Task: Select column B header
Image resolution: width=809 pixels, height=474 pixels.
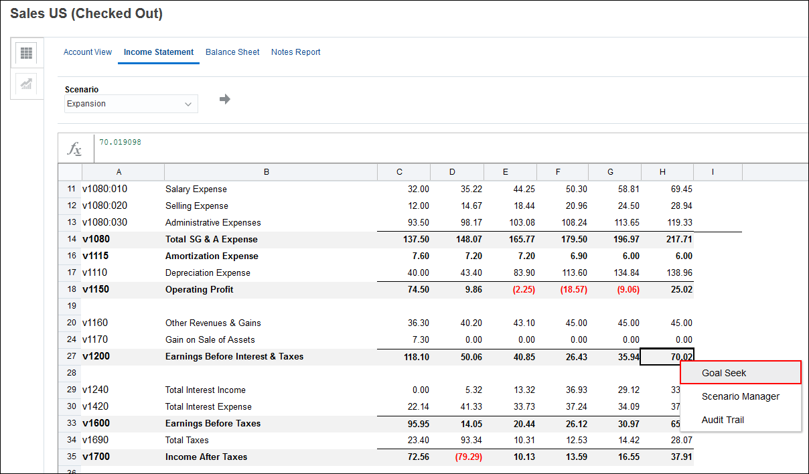Action: [267, 172]
